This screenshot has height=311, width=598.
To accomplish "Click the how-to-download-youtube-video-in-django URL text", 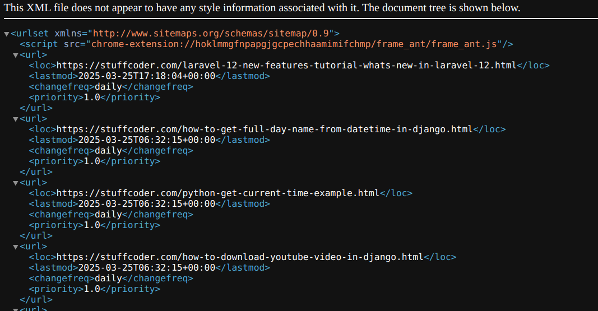I will (240, 257).
